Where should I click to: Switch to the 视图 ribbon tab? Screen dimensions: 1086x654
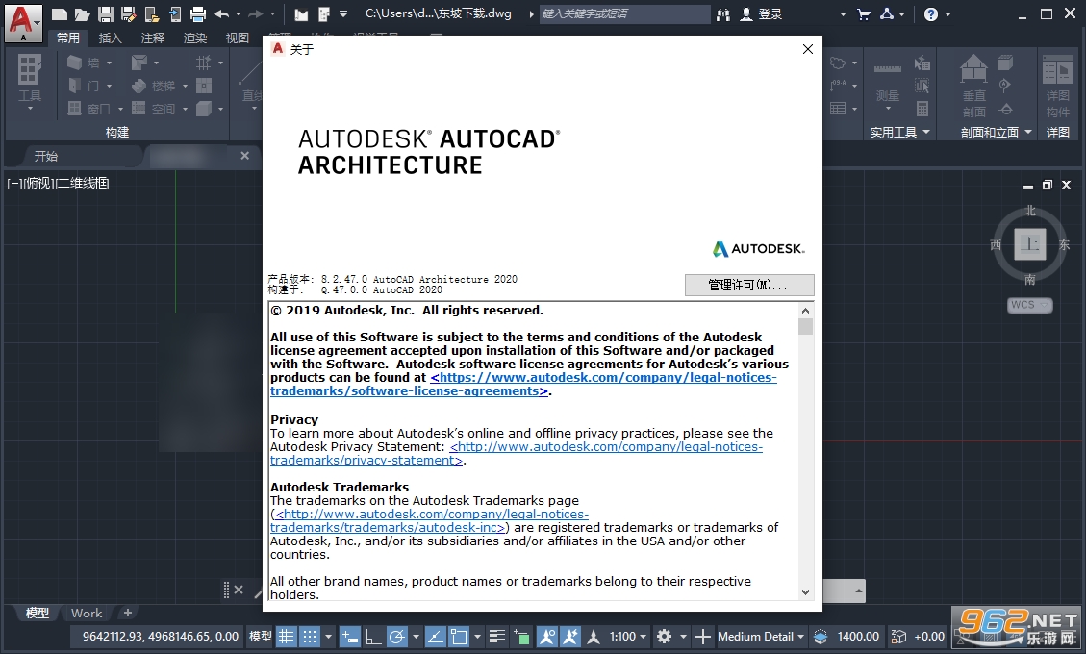point(238,38)
